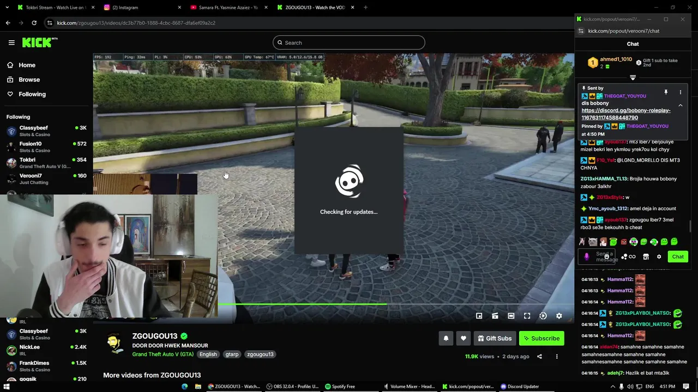Open the discord.gg bobony-roleplay pinned link
The height and width of the screenshot is (392, 698).
point(626,114)
